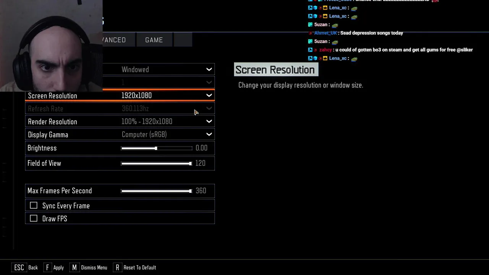Click the Max Frames Per Second slider

157,191
